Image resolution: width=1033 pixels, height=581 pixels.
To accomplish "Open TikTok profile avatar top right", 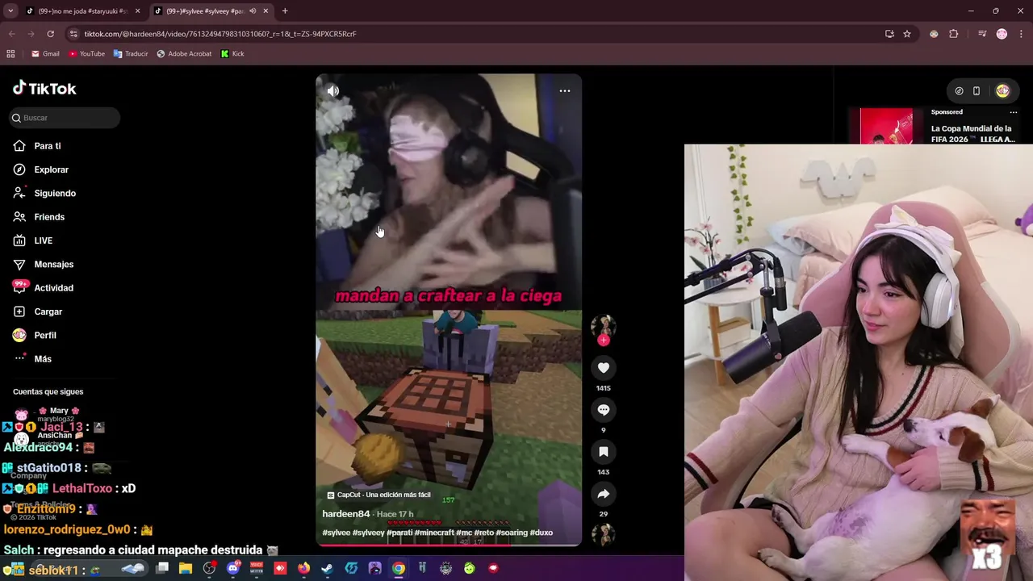I will (1002, 91).
